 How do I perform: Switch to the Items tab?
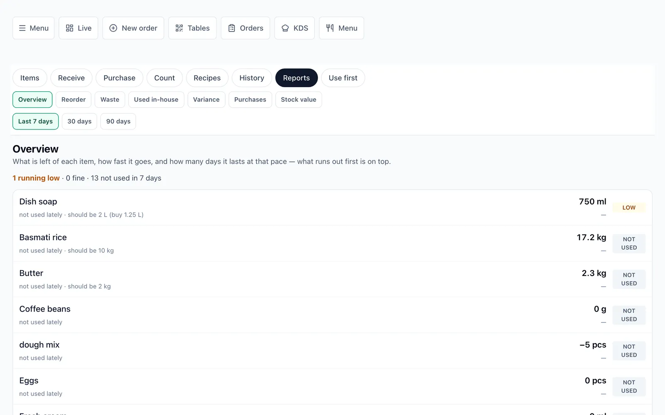(30, 78)
